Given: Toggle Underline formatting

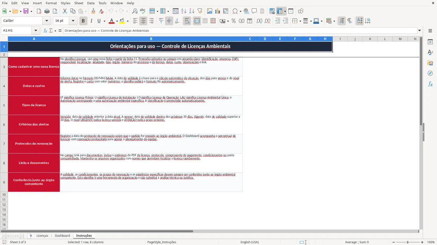Looking at the screenshot, I should [x=99, y=21].
